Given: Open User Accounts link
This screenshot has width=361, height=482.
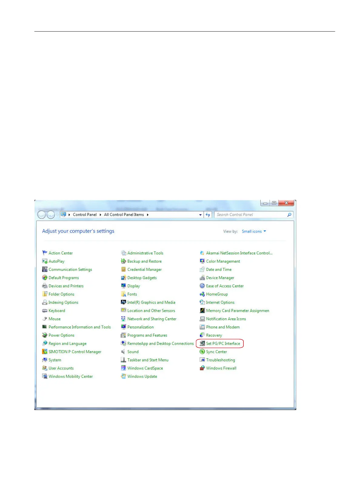Looking at the screenshot, I should [x=61, y=368].
